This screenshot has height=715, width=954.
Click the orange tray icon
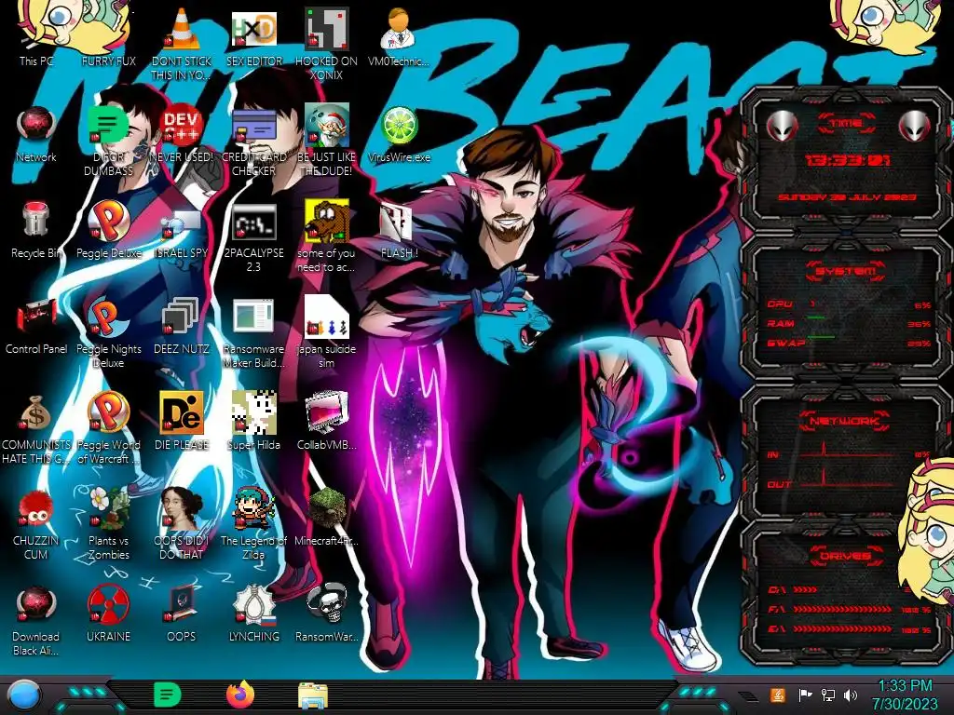pos(778,695)
